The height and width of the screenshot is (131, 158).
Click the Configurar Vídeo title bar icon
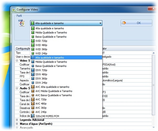[x=14, y=9]
